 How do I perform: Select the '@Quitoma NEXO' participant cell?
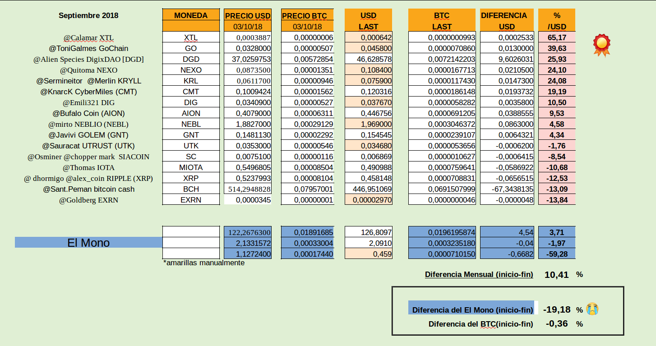pyautogui.click(x=88, y=70)
